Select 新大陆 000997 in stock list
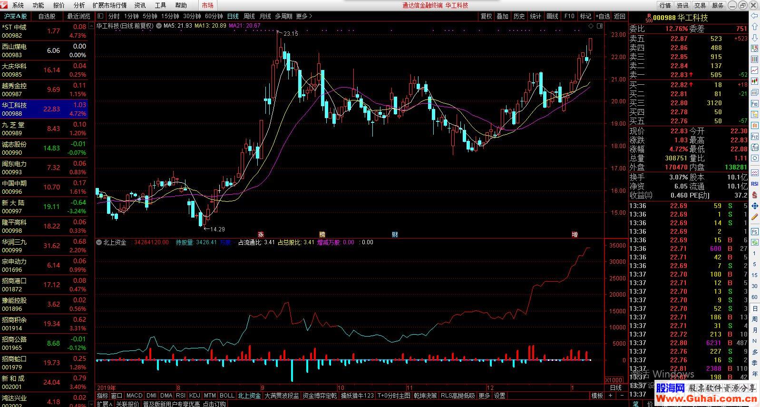Image resolution: width=760 pixels, height=407 pixels. [44, 207]
